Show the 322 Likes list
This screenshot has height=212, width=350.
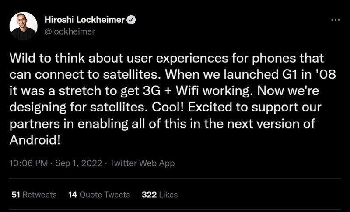160,195
